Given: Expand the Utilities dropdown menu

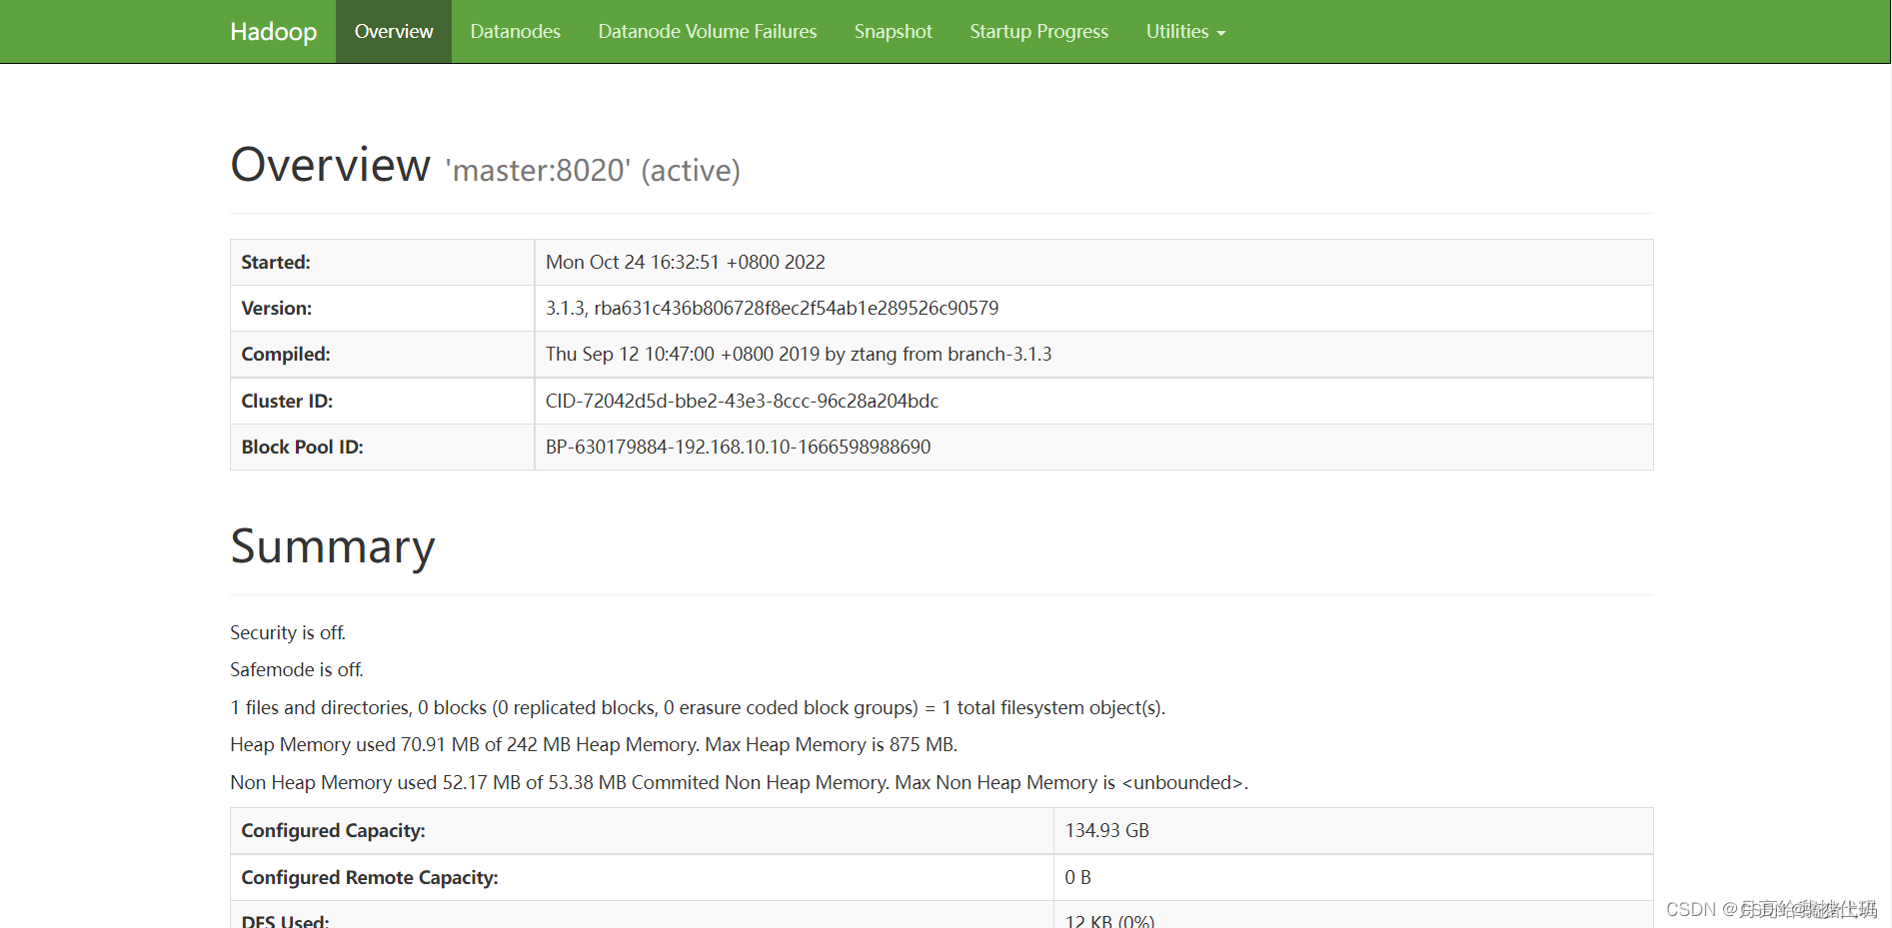Looking at the screenshot, I should 1185,32.
